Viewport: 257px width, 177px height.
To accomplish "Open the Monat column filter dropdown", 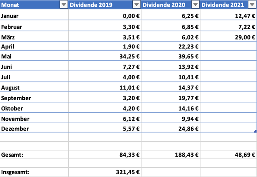I will tap(64, 4).
